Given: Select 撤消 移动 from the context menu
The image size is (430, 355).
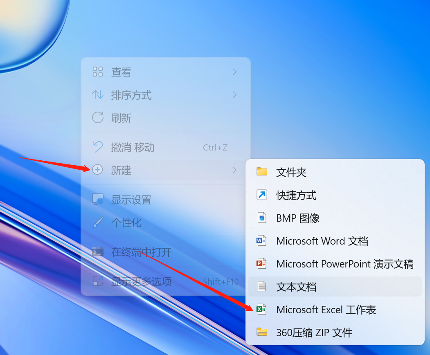Looking at the screenshot, I should pyautogui.click(x=133, y=147).
